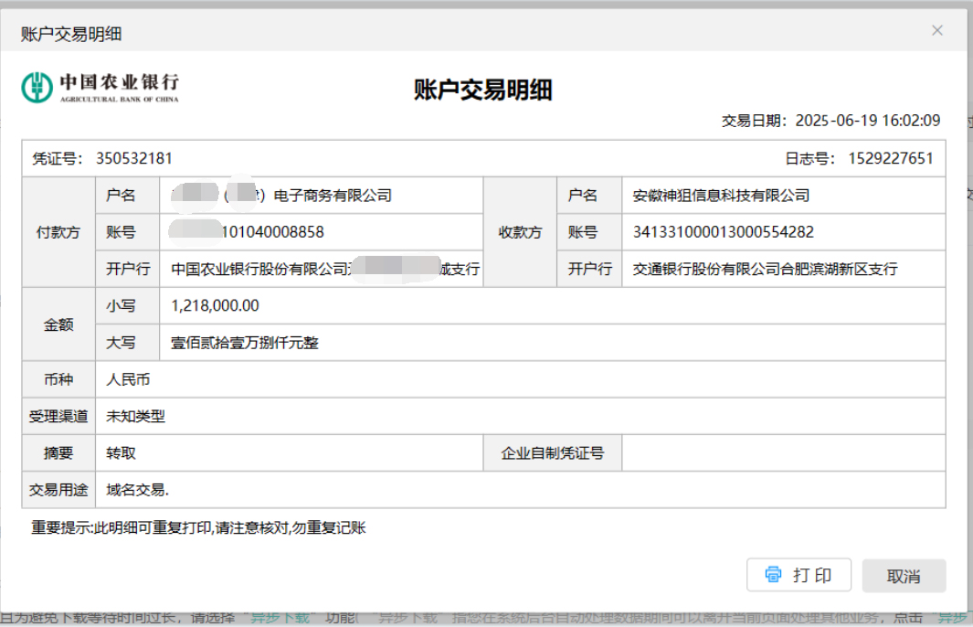Click payer account number ending 101040008858
This screenshot has width=973, height=627.
272,232
